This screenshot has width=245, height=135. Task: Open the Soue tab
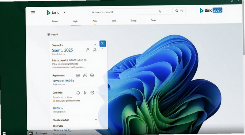pos(153,20)
